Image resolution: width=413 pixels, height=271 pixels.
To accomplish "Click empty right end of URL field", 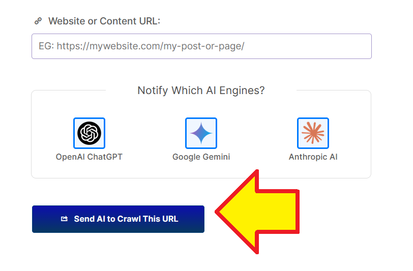I will pos(331,46).
